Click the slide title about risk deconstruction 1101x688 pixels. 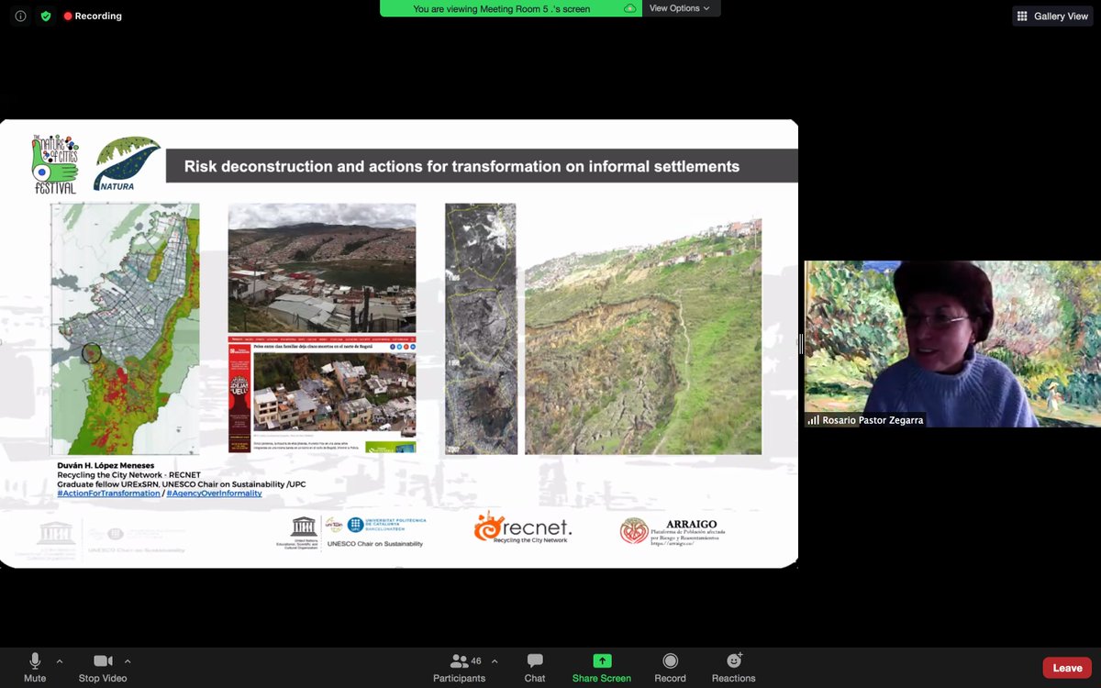pyautogui.click(x=462, y=167)
